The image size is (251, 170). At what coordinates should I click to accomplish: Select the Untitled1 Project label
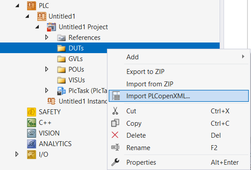pyautogui.click(x=83, y=27)
